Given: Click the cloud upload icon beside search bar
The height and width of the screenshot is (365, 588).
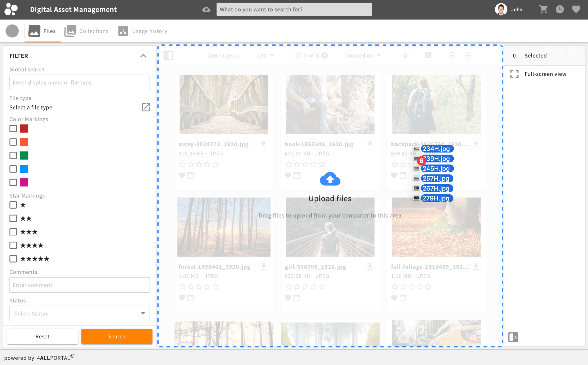Looking at the screenshot, I should pos(206,9).
